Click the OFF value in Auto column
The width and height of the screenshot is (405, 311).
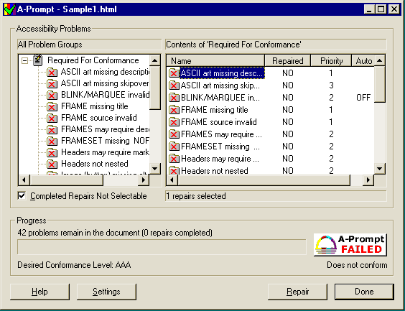point(363,98)
